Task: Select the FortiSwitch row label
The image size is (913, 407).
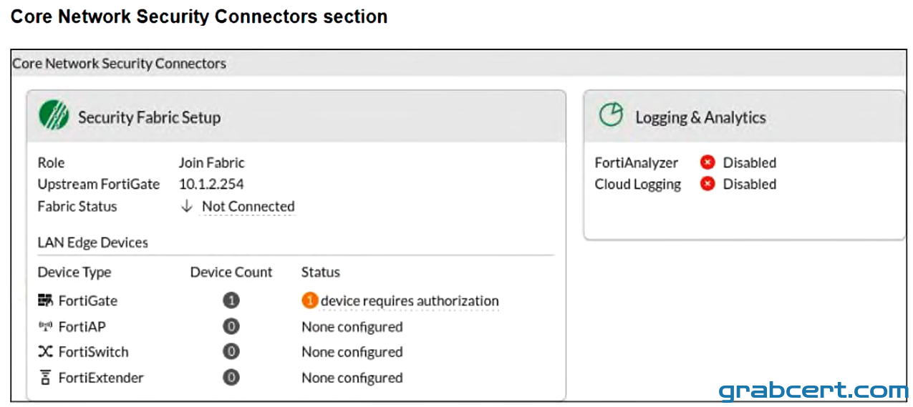Action: (94, 352)
